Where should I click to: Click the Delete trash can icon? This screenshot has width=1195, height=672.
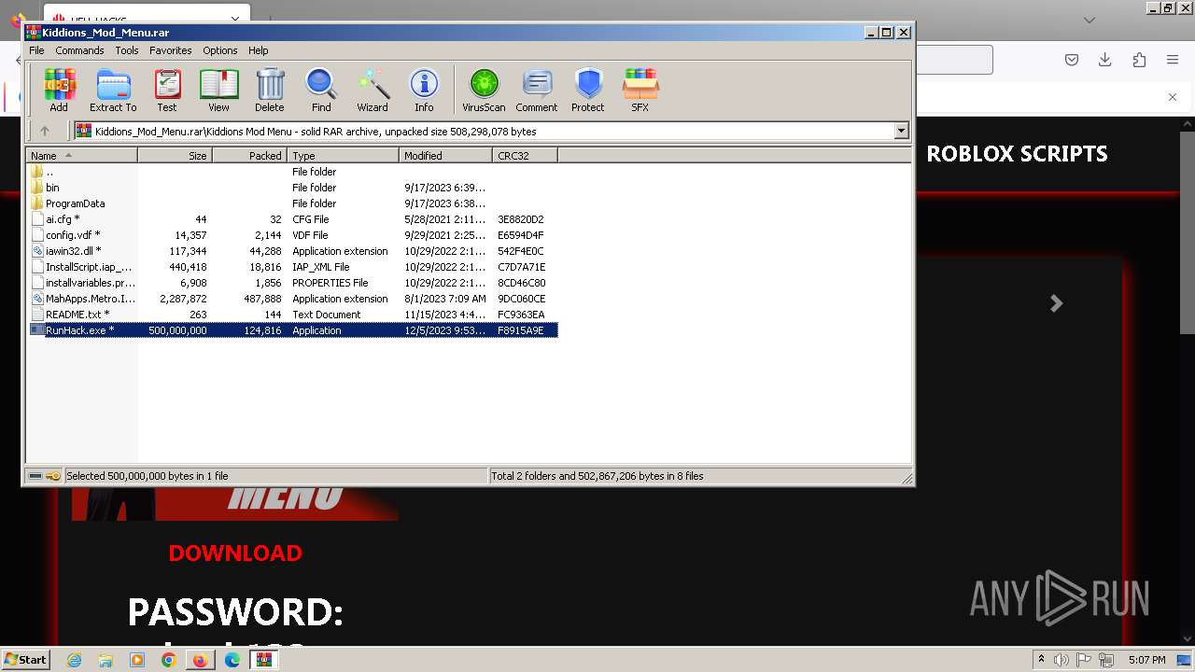tap(270, 91)
